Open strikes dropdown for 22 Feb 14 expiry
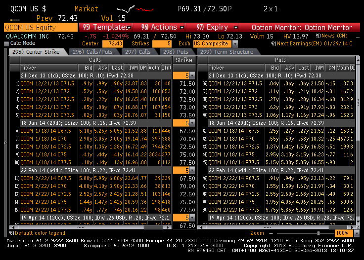The width and height of the screenshot is (364, 260). point(192,170)
